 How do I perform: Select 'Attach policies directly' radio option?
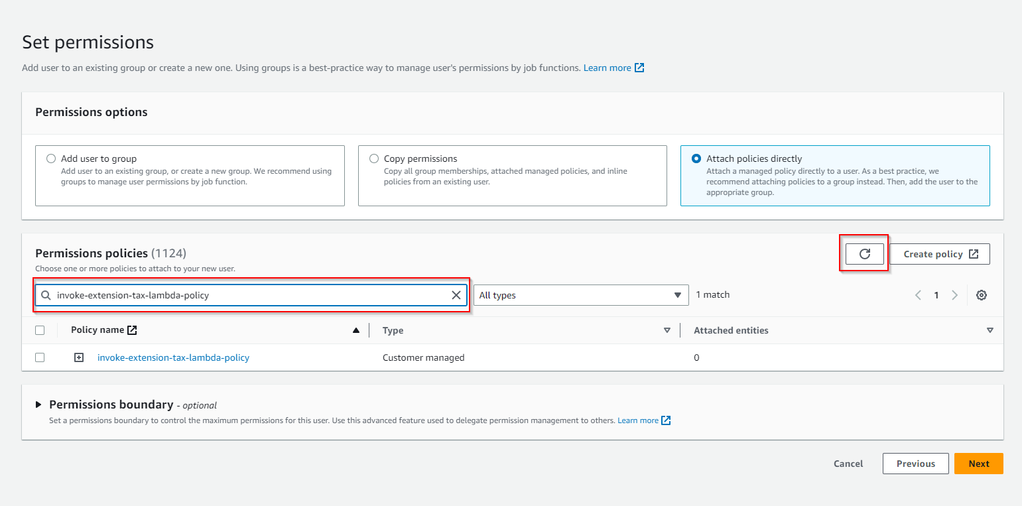click(x=696, y=159)
